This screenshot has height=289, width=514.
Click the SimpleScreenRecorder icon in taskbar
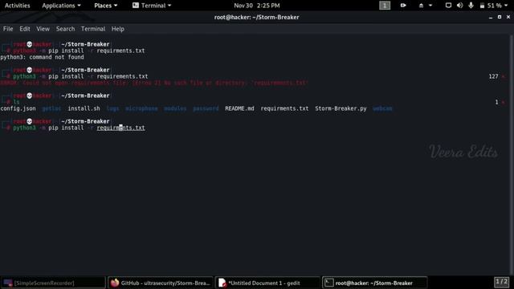8,283
